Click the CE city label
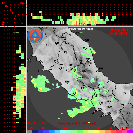Viewport: 133px width, 133px height. pyautogui.click(x=101, y=103)
